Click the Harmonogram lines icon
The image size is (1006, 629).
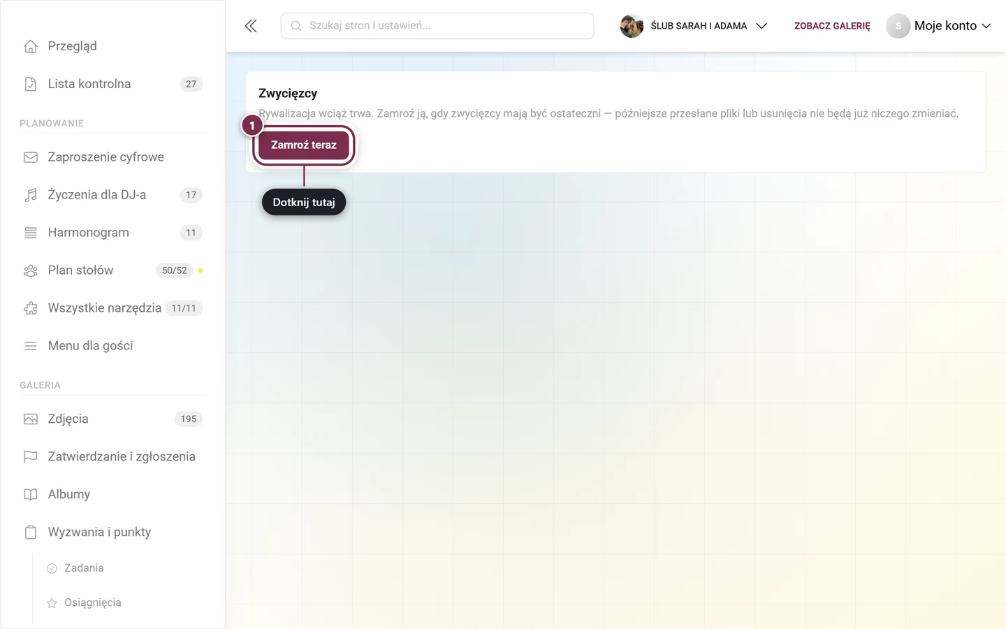(31, 233)
